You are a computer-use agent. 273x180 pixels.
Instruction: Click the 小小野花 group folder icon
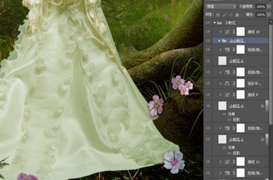(x=224, y=41)
